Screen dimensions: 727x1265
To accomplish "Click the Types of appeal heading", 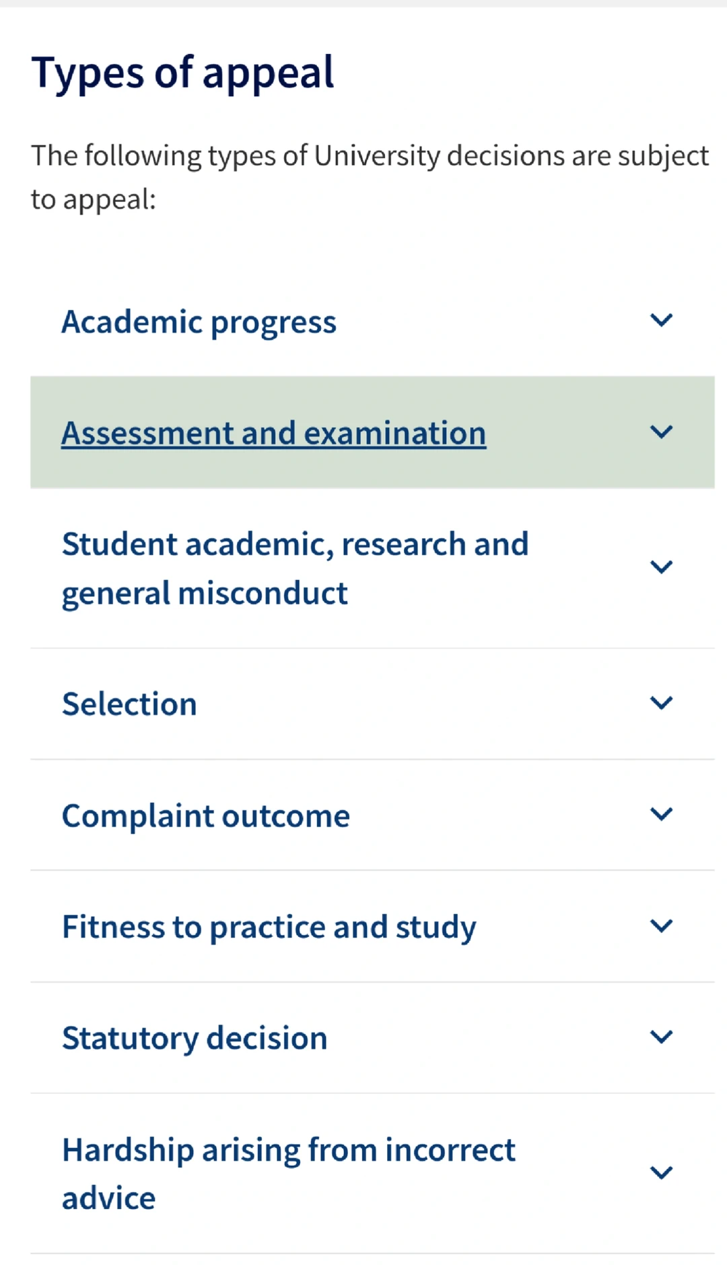I will pyautogui.click(x=182, y=73).
